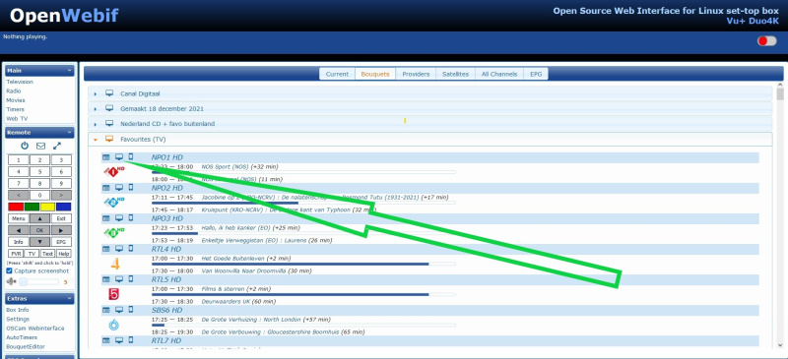The height and width of the screenshot is (359, 788).
Task: Uncheck the Capture screenshot checkbox
Action: (x=9, y=270)
